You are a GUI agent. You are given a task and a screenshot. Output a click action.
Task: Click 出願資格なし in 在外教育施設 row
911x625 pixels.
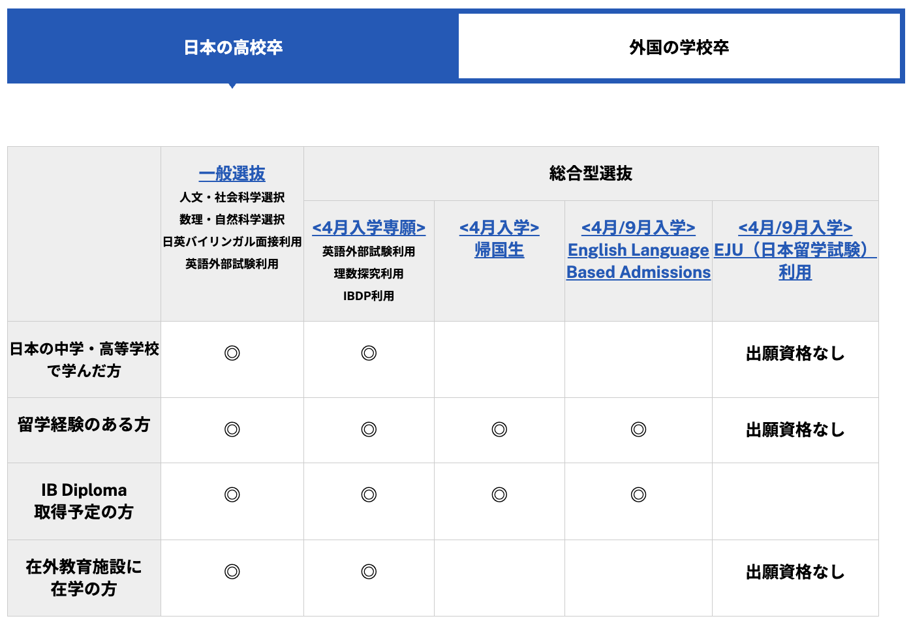[795, 572]
